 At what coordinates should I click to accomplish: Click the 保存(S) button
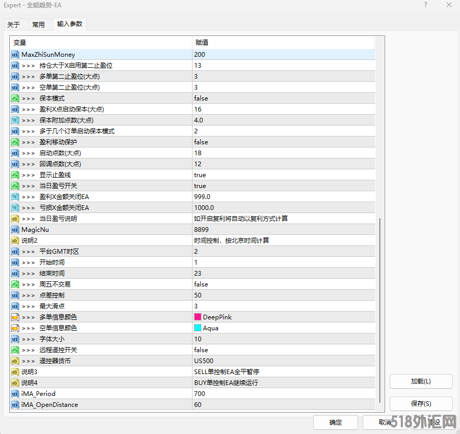420,404
